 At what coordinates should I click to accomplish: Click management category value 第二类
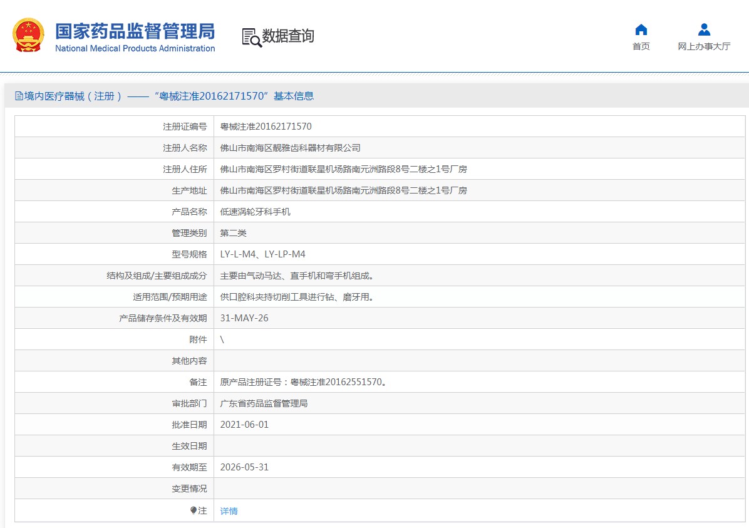coord(233,233)
